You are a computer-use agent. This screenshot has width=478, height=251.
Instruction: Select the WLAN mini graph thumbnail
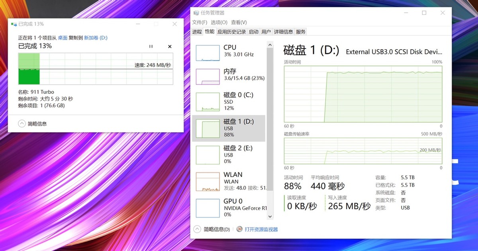[x=208, y=183]
